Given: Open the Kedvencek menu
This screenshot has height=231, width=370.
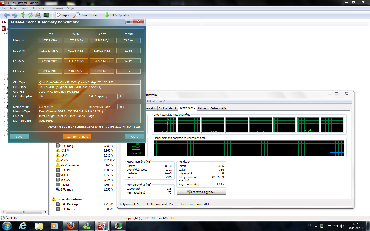Looking at the screenshot, I should coord(40,8).
